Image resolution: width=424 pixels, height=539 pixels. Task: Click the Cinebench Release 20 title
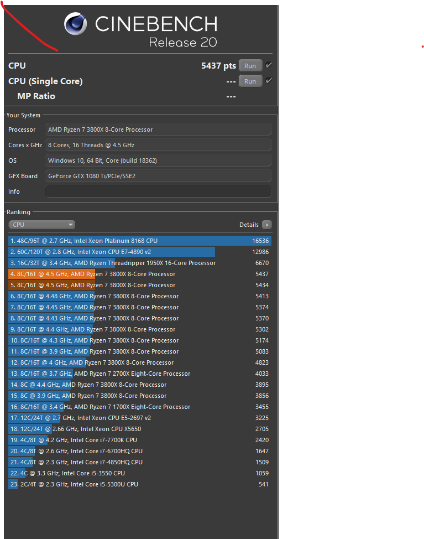tap(156, 31)
